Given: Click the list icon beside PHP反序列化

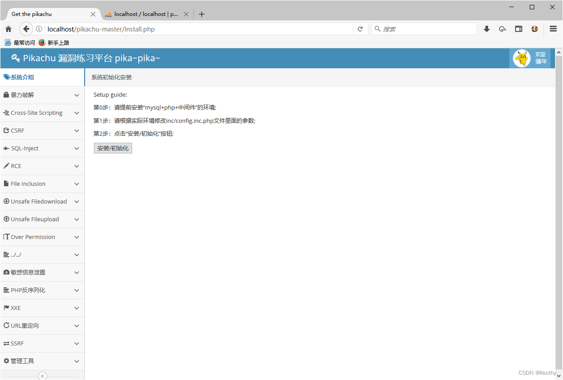Looking at the screenshot, I should pyautogui.click(x=6, y=290).
